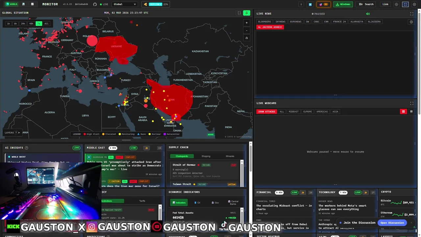The height and width of the screenshot is (237, 421).
Task: Expand the Layers panel on map
Action: coord(12,133)
